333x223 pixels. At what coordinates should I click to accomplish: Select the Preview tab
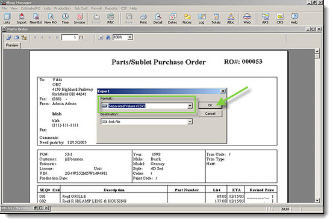pyautogui.click(x=12, y=45)
